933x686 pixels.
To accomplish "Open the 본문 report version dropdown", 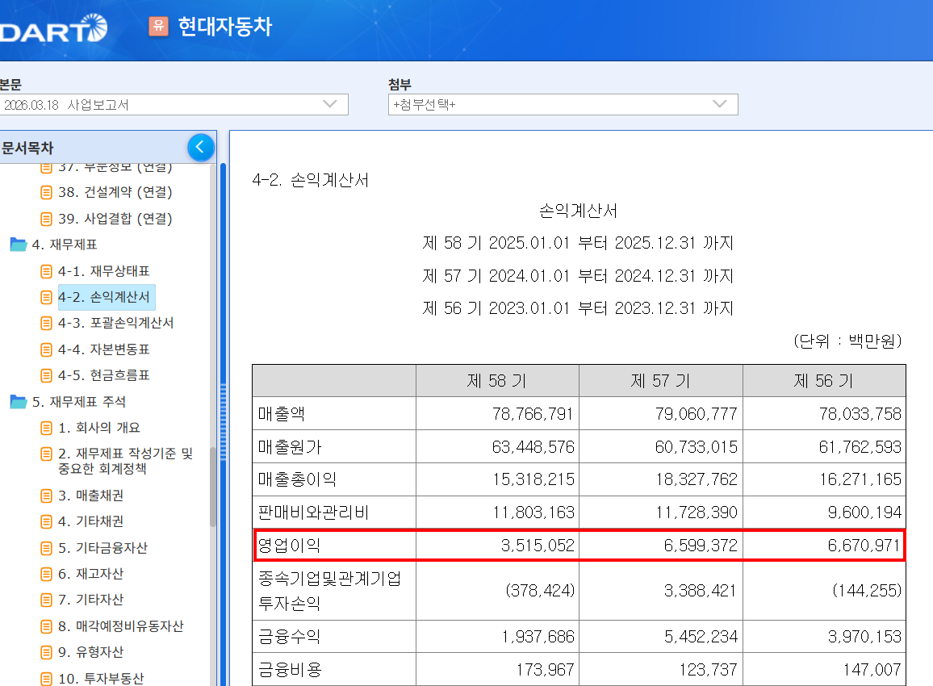I will click(331, 104).
